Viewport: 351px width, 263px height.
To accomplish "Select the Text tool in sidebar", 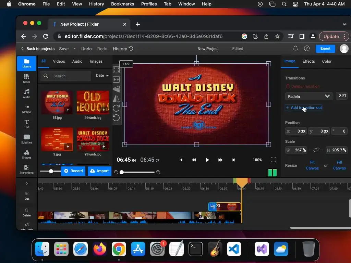I will (x=26, y=124).
